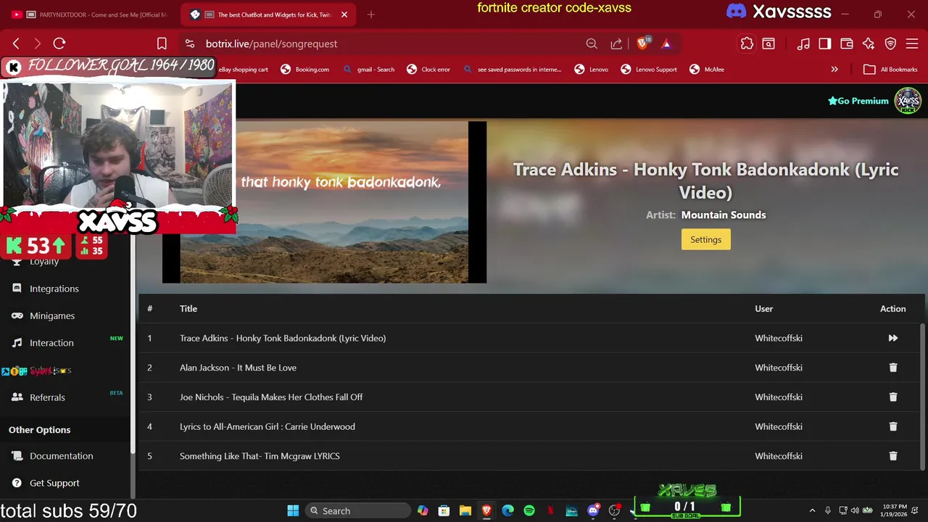Viewport: 928px width, 522px height.
Task: Click the song lyric video thumbnail
Action: pyautogui.click(x=324, y=202)
